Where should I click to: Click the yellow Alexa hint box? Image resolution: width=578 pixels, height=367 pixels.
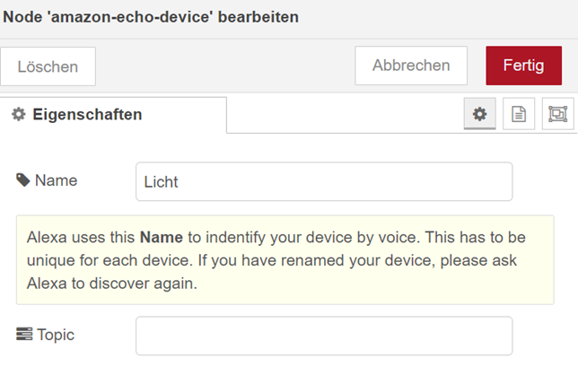[x=297, y=259]
